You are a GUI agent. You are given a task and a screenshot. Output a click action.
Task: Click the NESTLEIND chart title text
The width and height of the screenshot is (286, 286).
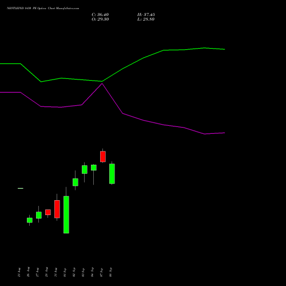[43, 9]
